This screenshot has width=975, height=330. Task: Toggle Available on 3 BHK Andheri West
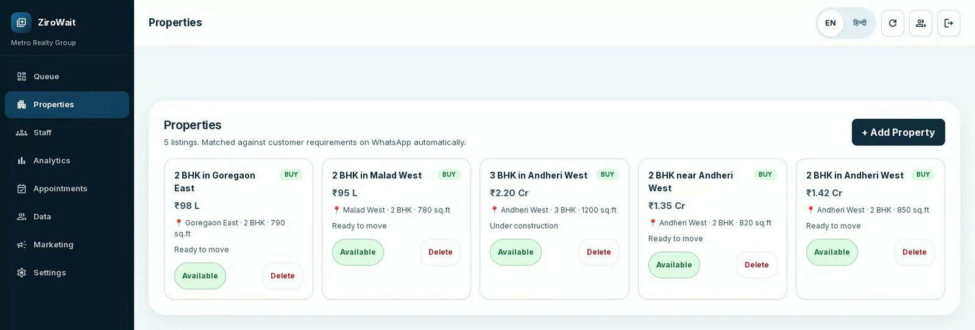[516, 252]
